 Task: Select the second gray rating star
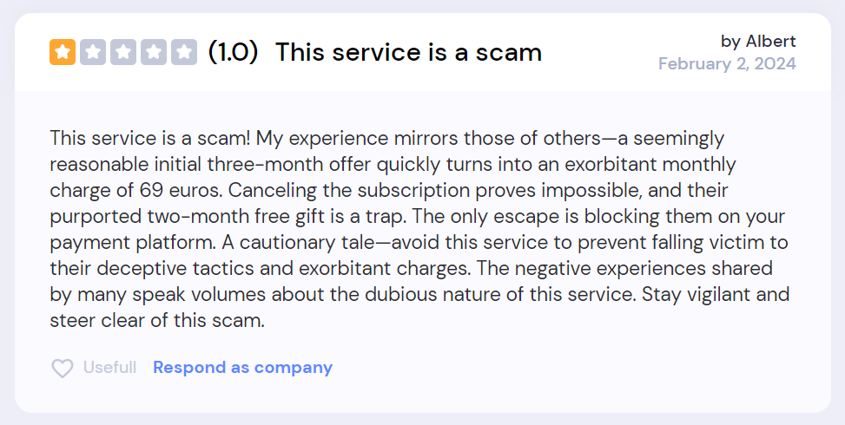click(x=93, y=52)
